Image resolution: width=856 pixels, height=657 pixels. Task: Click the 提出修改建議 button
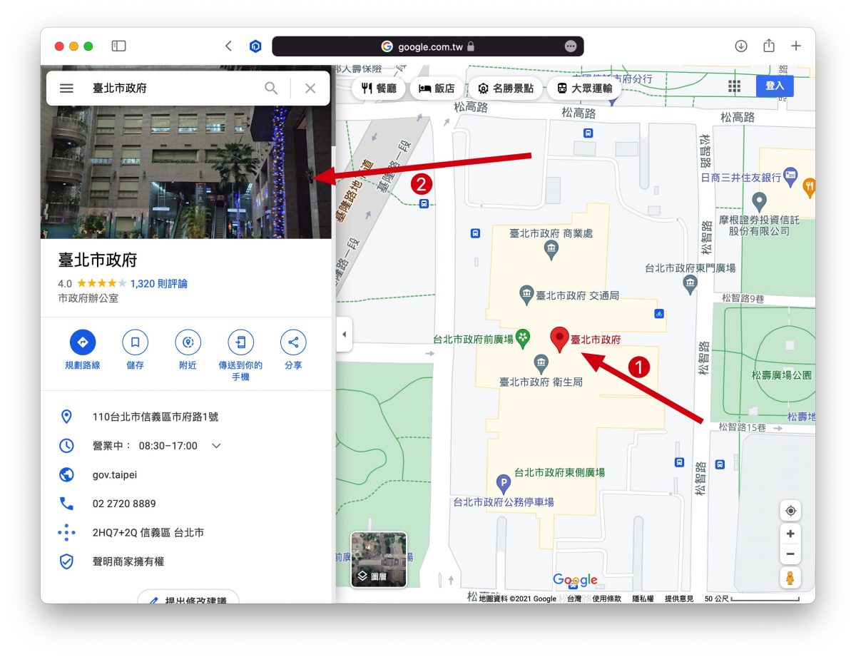[188, 597]
